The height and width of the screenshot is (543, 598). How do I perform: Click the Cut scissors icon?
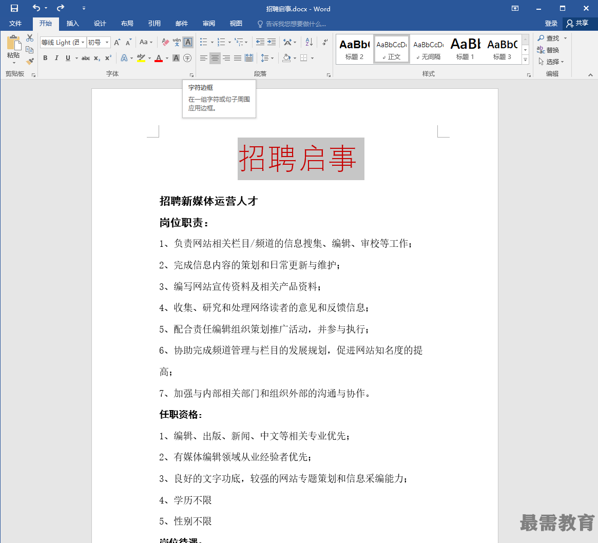click(30, 38)
